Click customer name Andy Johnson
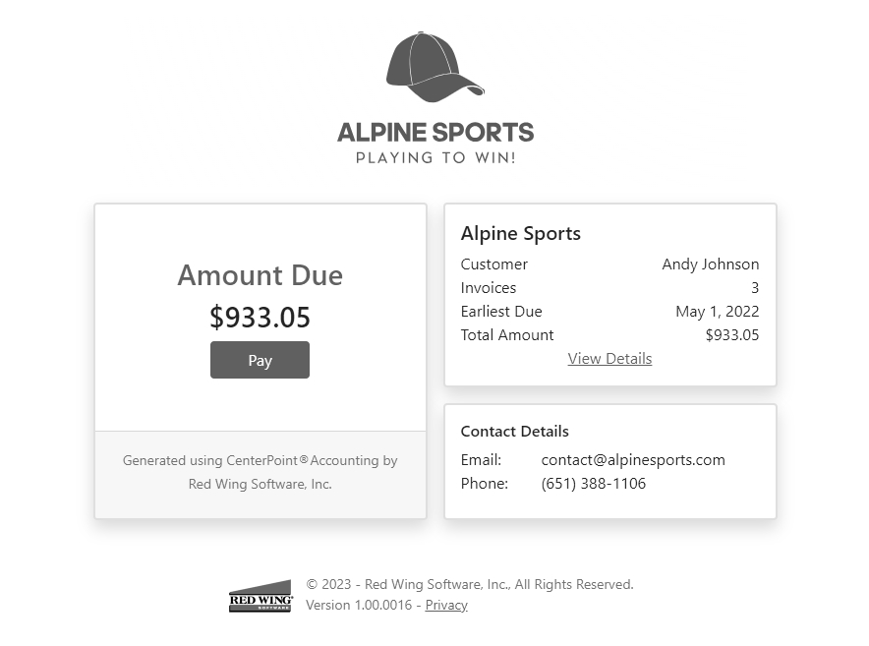Image resolution: width=869 pixels, height=646 pixels. click(711, 264)
